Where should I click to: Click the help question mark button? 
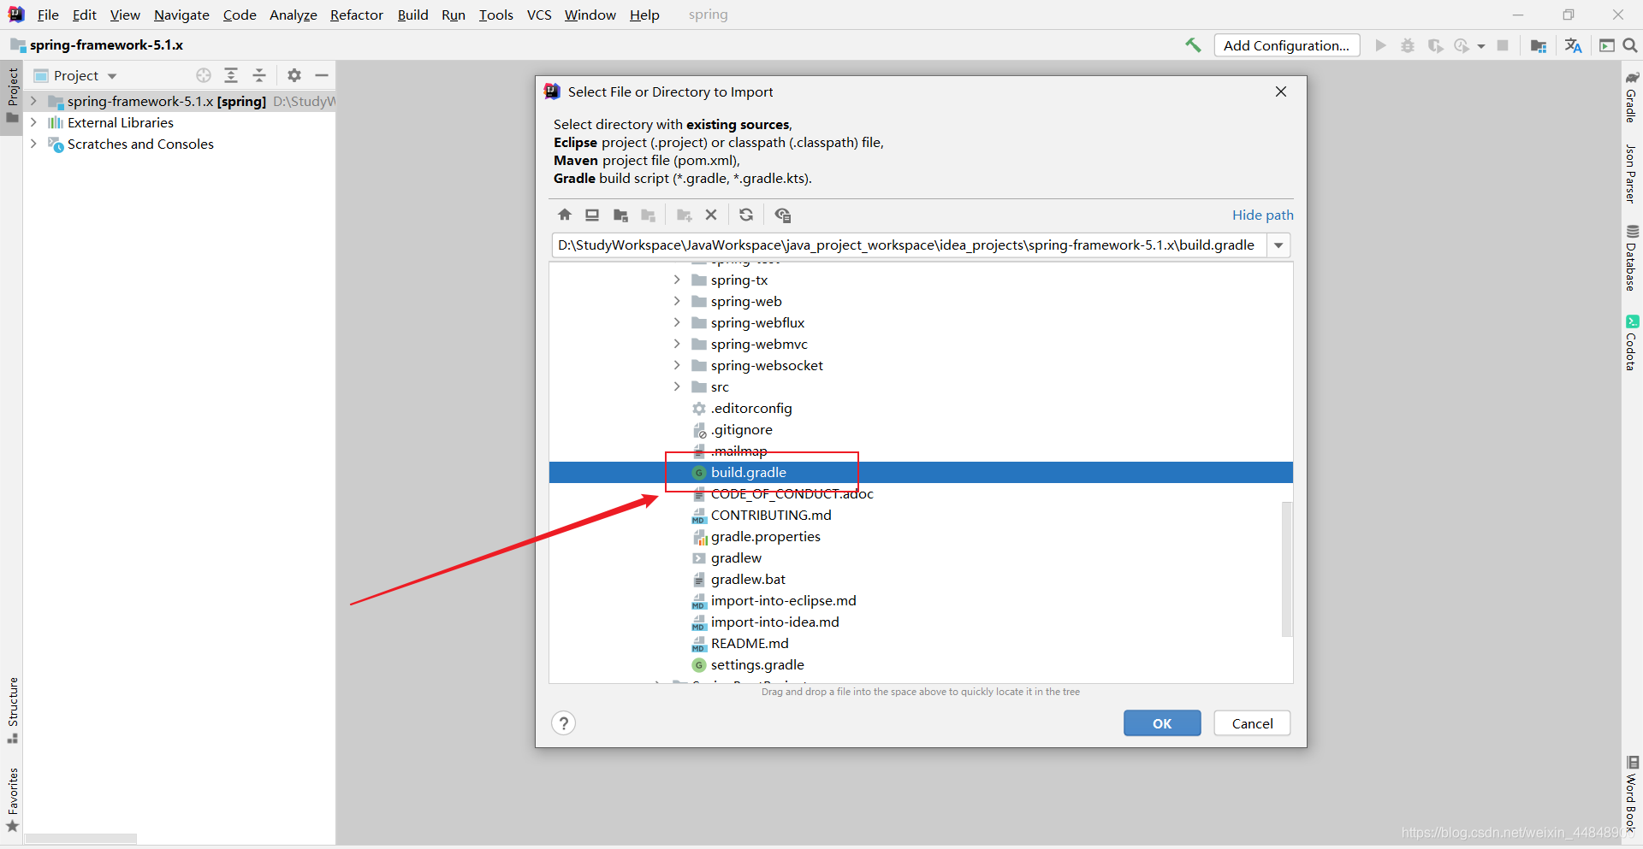[x=563, y=723]
